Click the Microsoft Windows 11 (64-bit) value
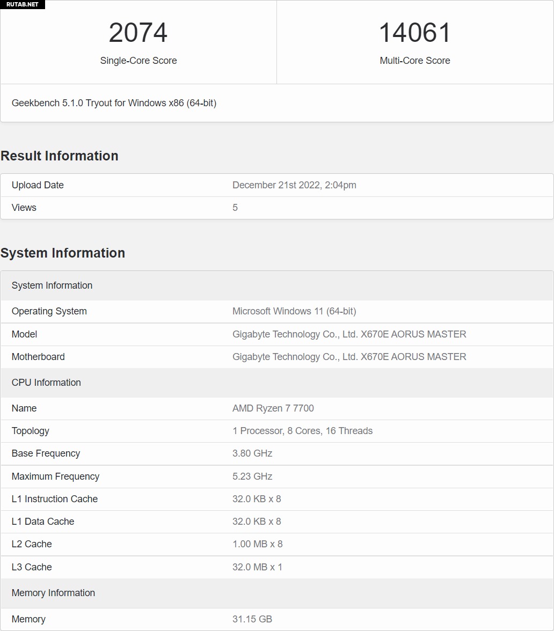Screen dimensions: 554x631 pos(294,311)
